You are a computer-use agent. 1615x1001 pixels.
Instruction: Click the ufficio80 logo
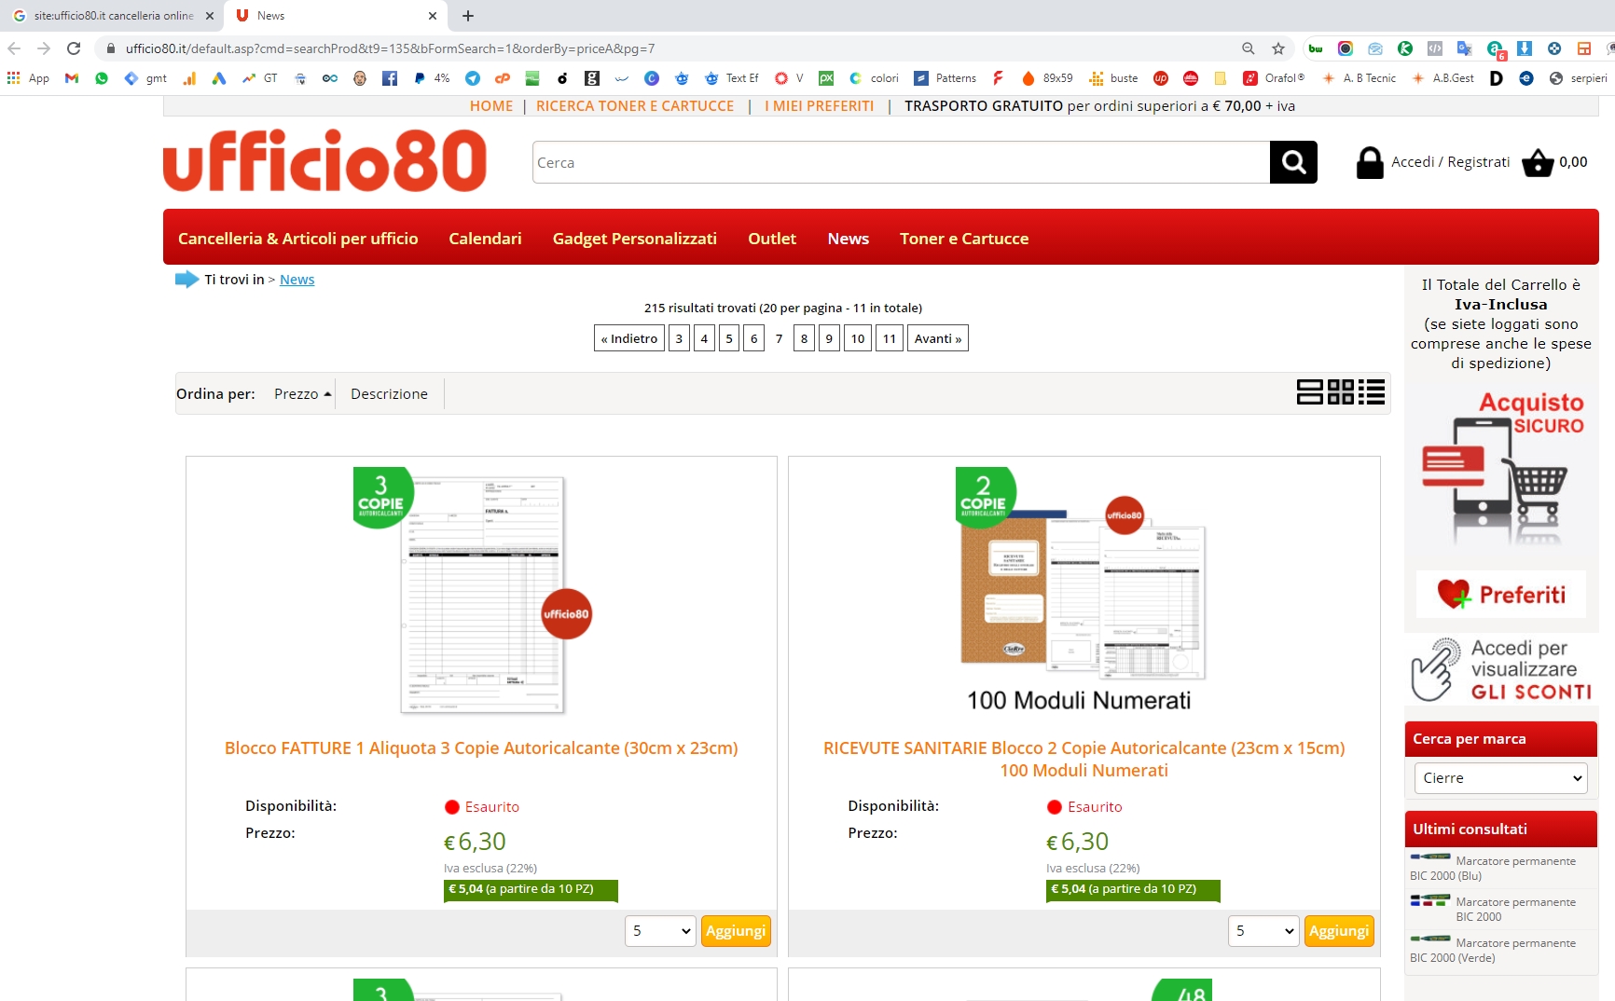(x=325, y=160)
